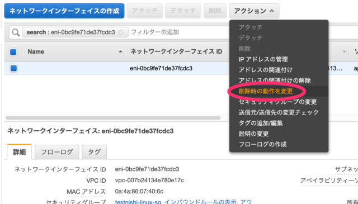Click the disabled 削除 toolbar button

tap(215, 11)
